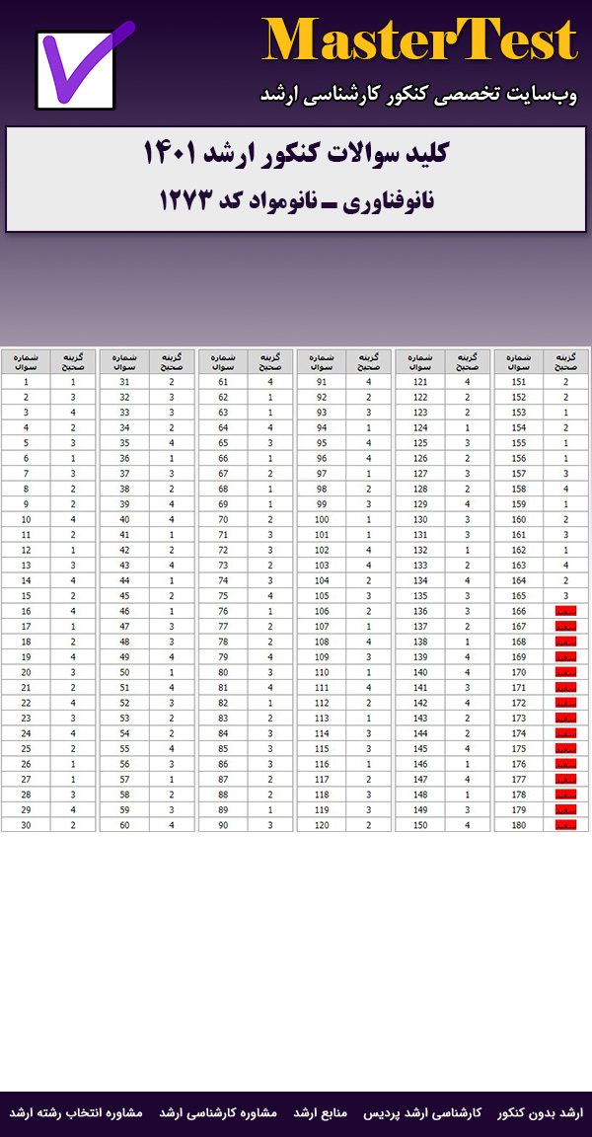The width and height of the screenshot is (592, 1137).
Task: Click the yellow MasterTest site title
Action: coord(419,41)
